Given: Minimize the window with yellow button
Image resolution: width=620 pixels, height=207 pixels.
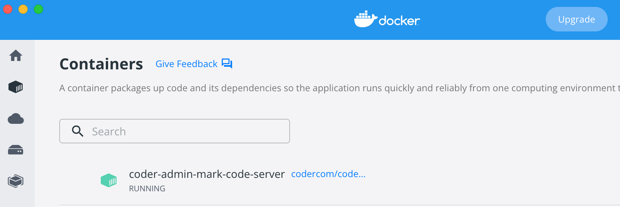Looking at the screenshot, I should click(23, 9).
